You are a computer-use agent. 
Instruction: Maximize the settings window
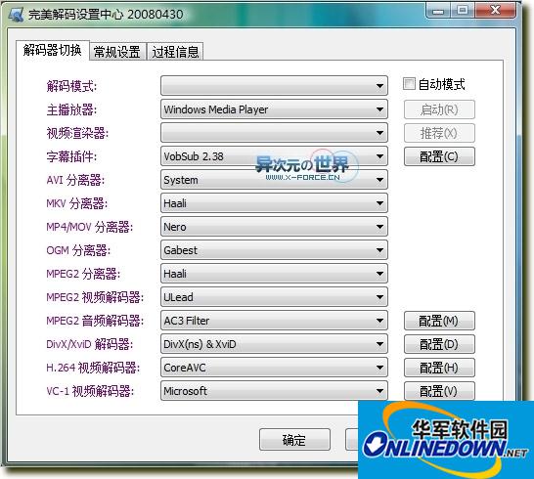point(463,11)
